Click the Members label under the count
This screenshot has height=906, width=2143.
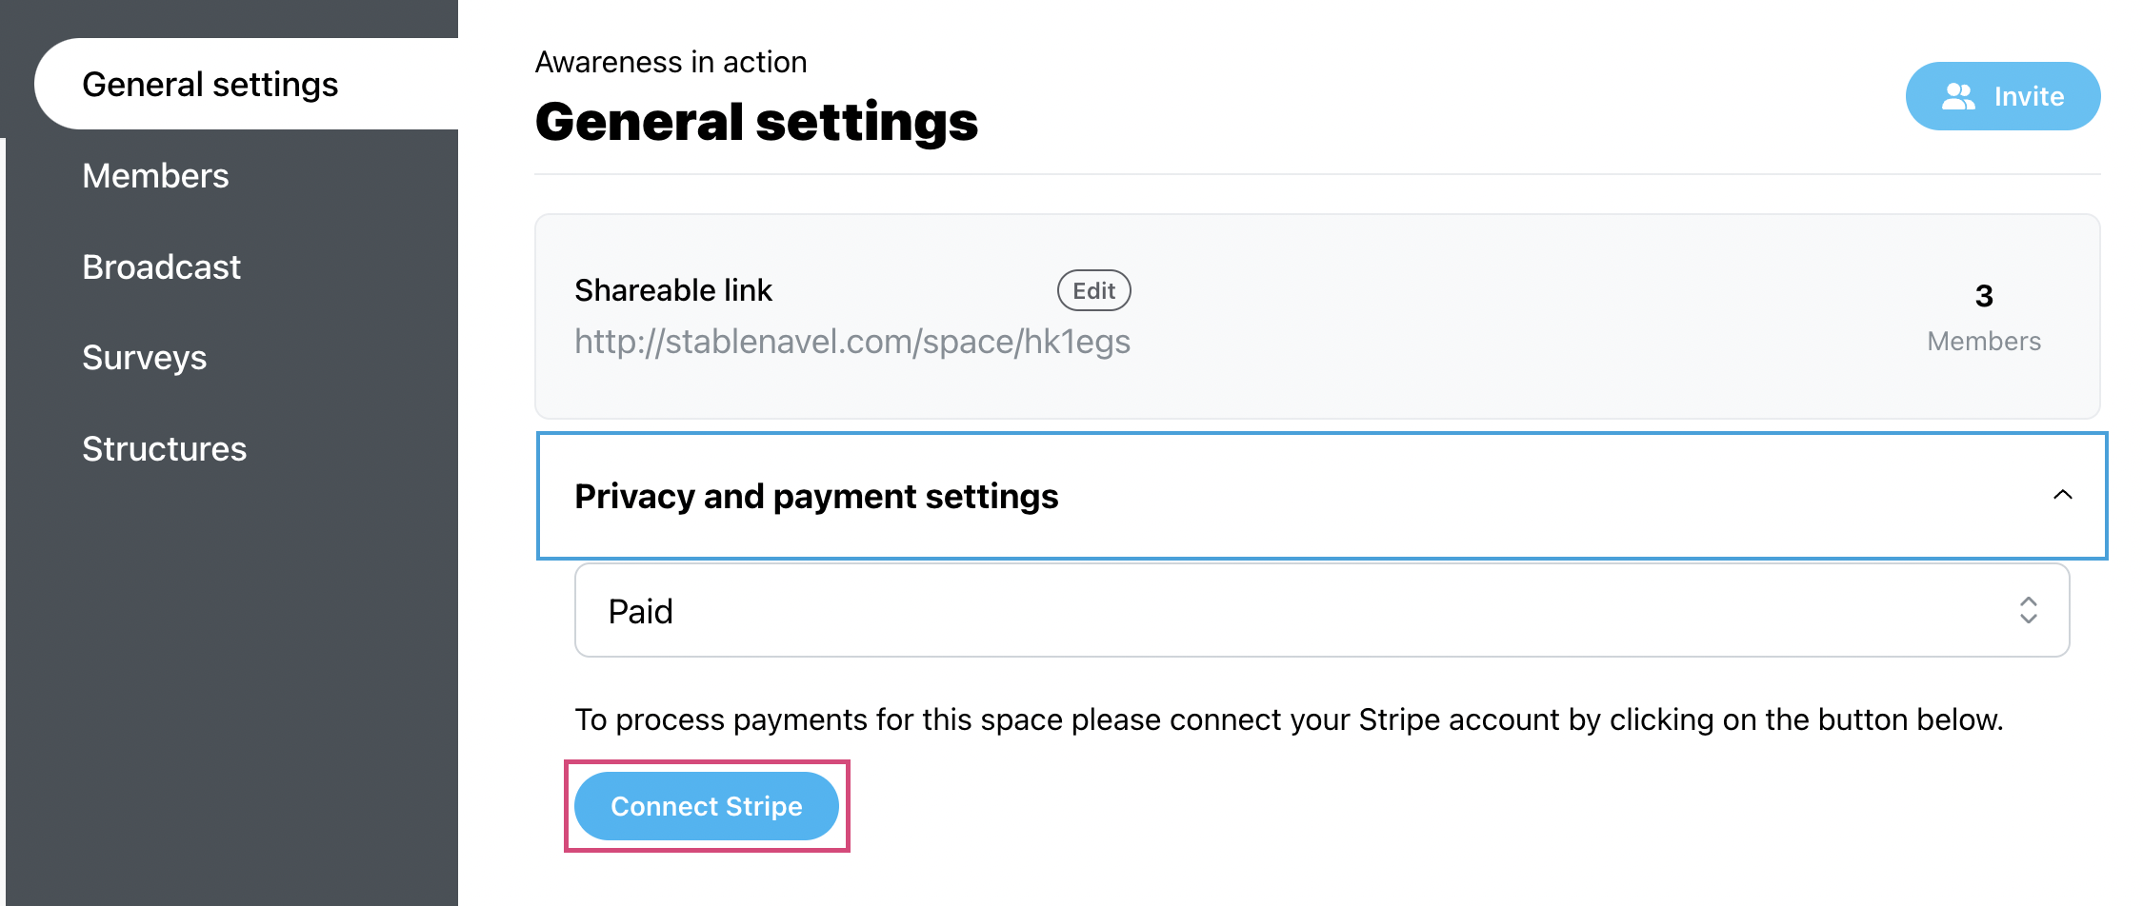pos(1984,342)
